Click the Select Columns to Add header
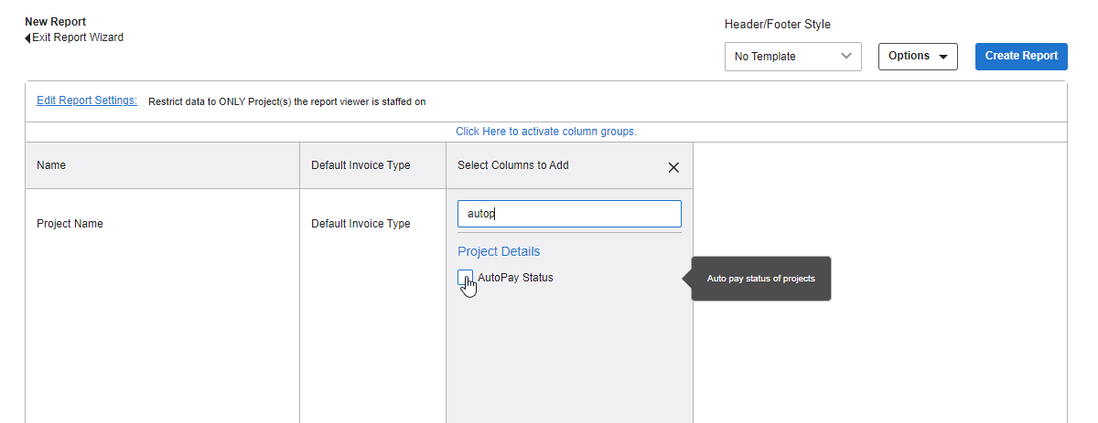Image resolution: width=1098 pixels, height=423 pixels. 513,165
